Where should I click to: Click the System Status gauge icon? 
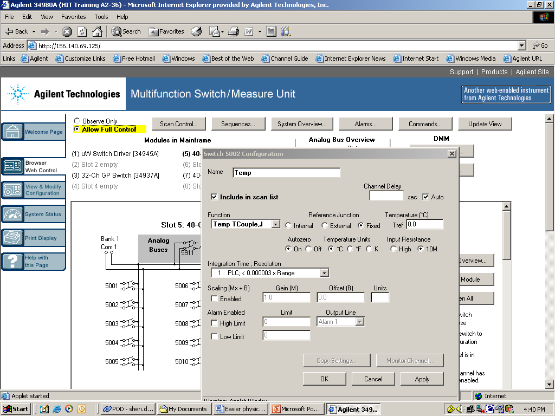point(13,214)
